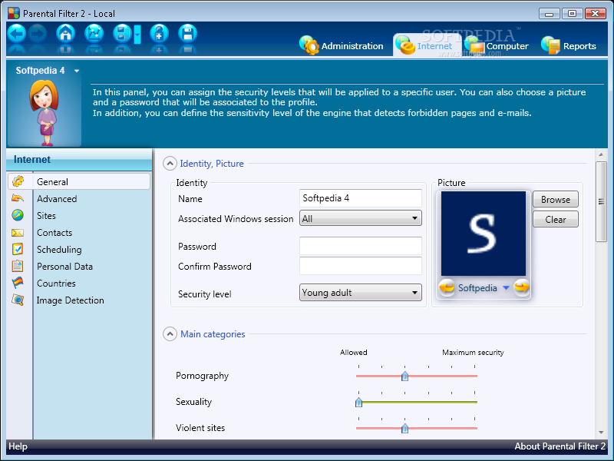Switch to the Reports tab
This screenshot has height=461, width=614.
click(x=569, y=46)
